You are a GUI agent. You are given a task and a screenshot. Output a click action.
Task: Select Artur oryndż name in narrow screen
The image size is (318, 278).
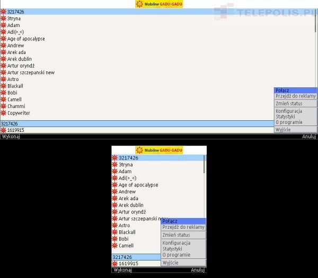point(132,212)
